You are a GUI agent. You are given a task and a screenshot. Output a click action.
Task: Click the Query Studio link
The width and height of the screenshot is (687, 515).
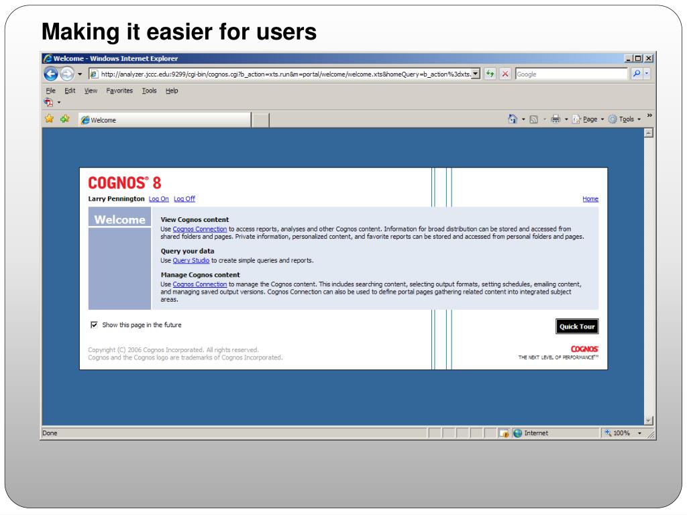click(191, 261)
